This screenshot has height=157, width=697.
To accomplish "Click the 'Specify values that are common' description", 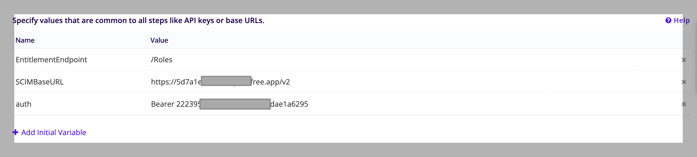I will [x=138, y=20].
